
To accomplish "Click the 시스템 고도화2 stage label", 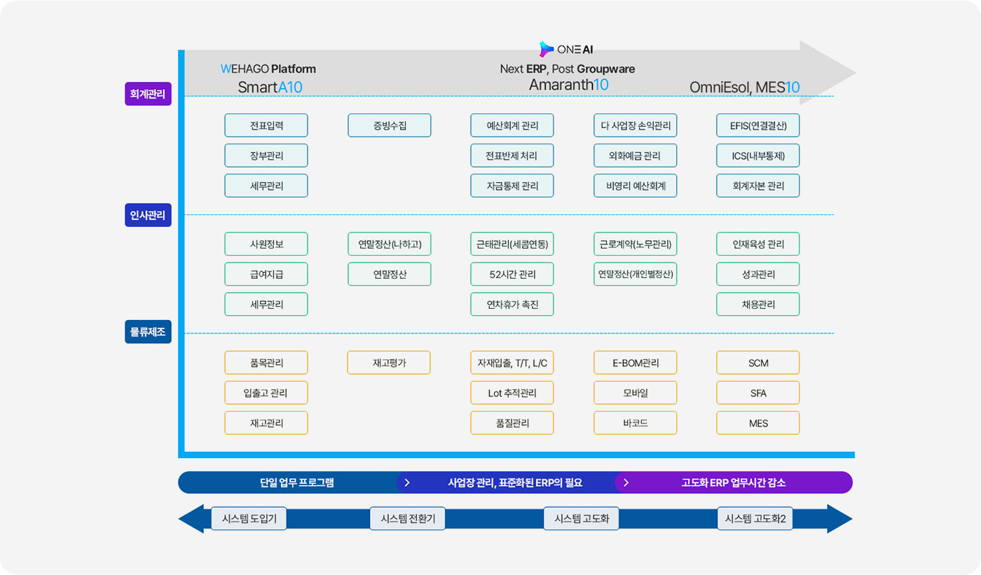I will [755, 519].
